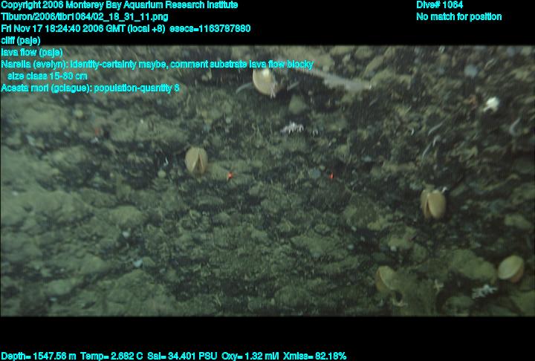Select the Tiburon file path text line

point(85,17)
